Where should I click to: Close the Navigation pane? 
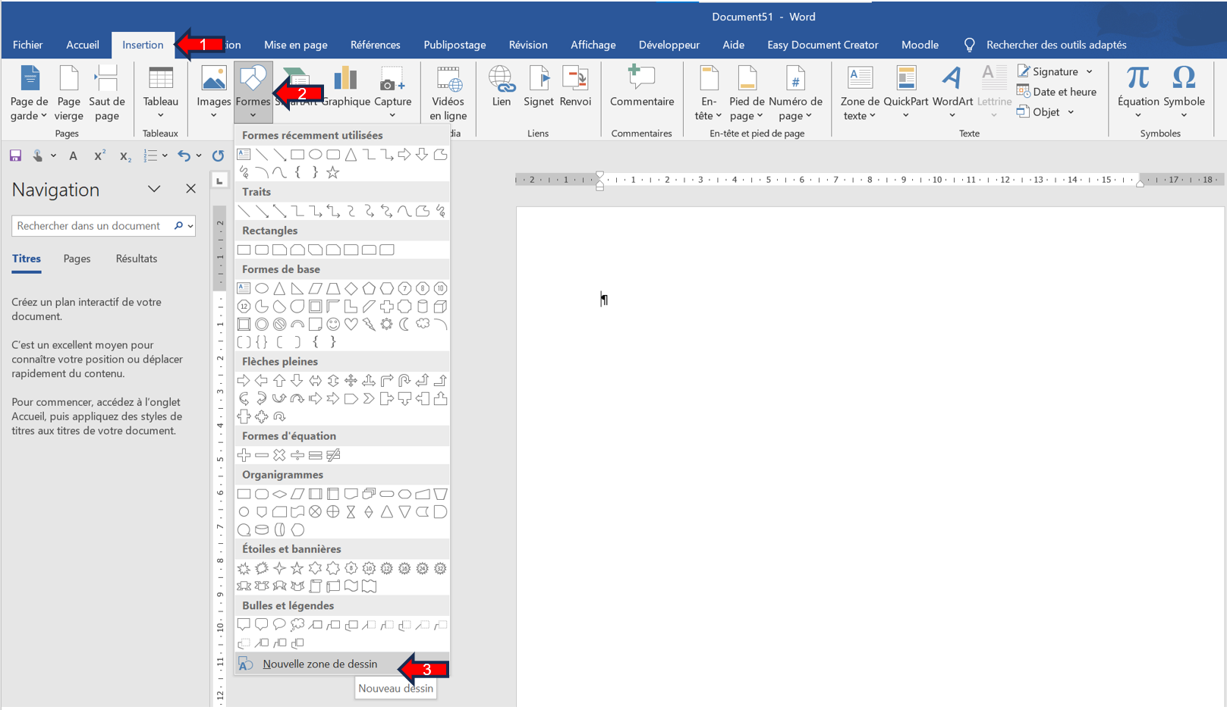pyautogui.click(x=190, y=189)
